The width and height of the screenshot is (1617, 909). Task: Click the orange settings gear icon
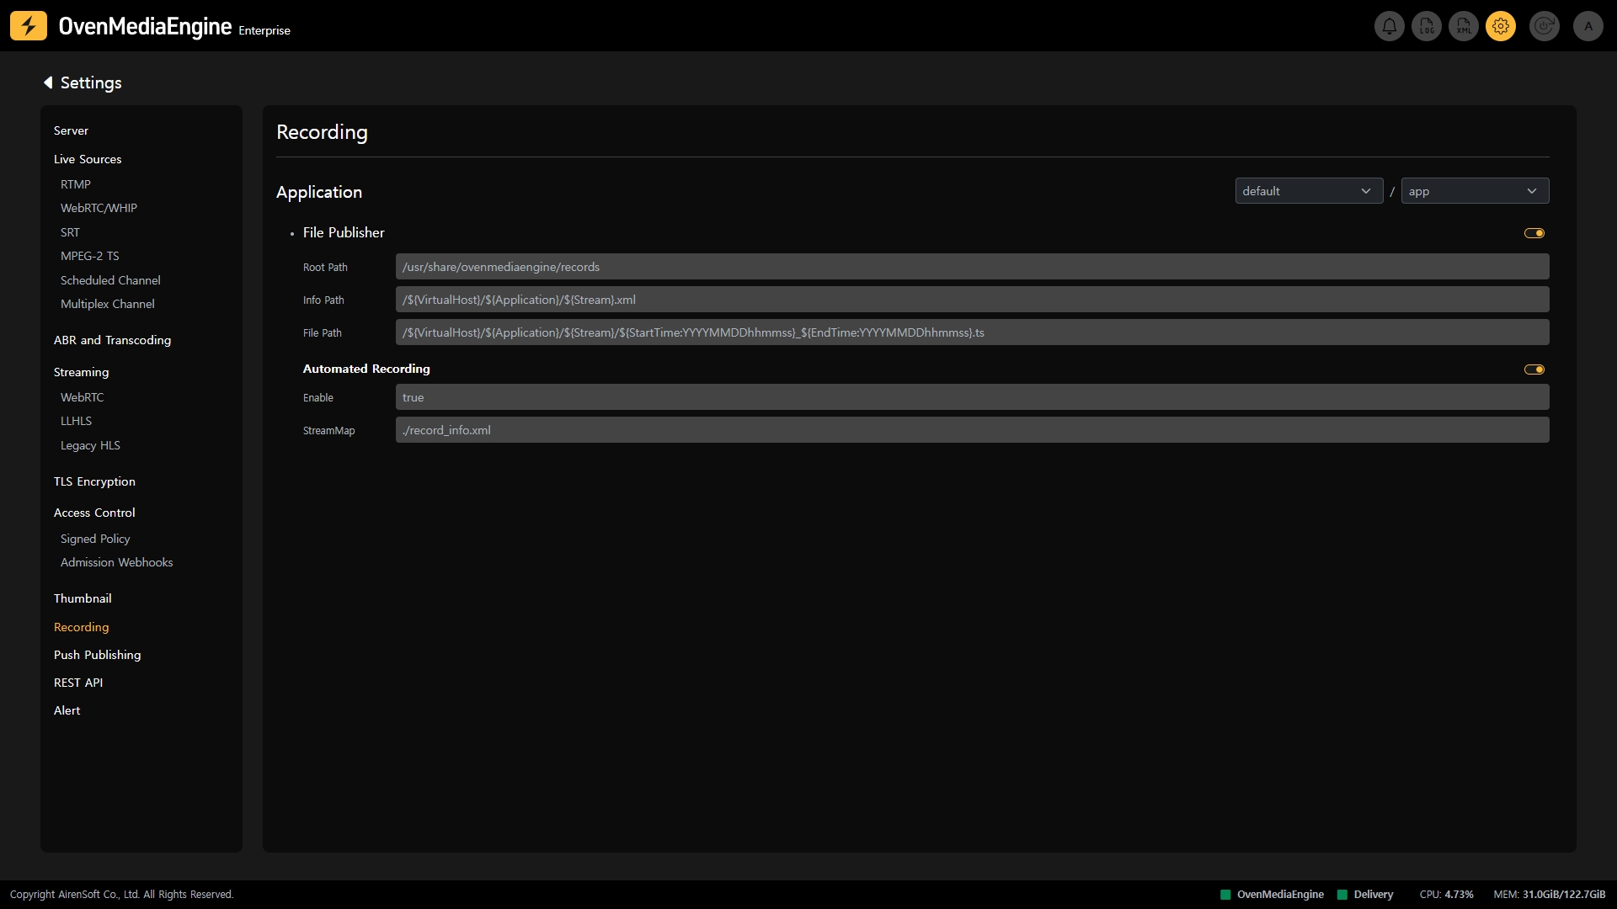1501,27
